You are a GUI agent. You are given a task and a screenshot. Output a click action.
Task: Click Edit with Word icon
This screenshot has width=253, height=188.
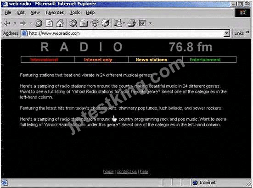(142, 23)
